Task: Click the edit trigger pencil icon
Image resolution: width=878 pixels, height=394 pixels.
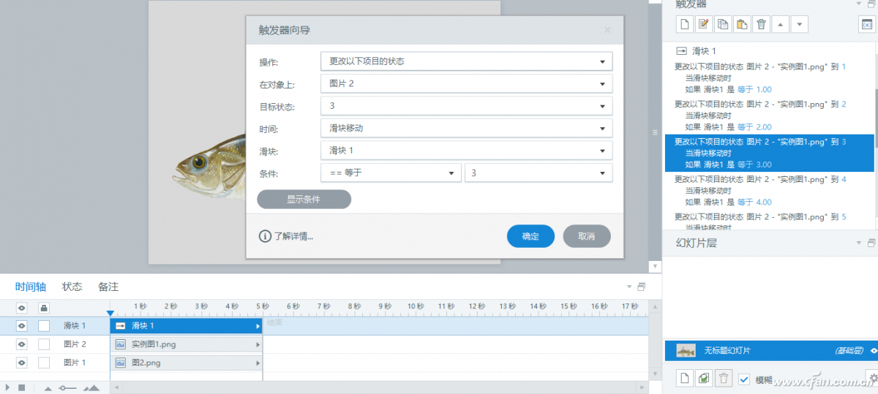Action: point(703,25)
